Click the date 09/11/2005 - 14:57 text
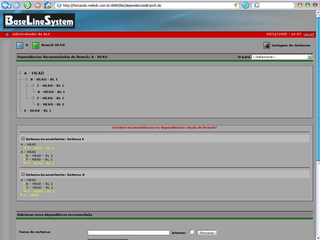The height and width of the screenshot is (240, 320). [284, 34]
